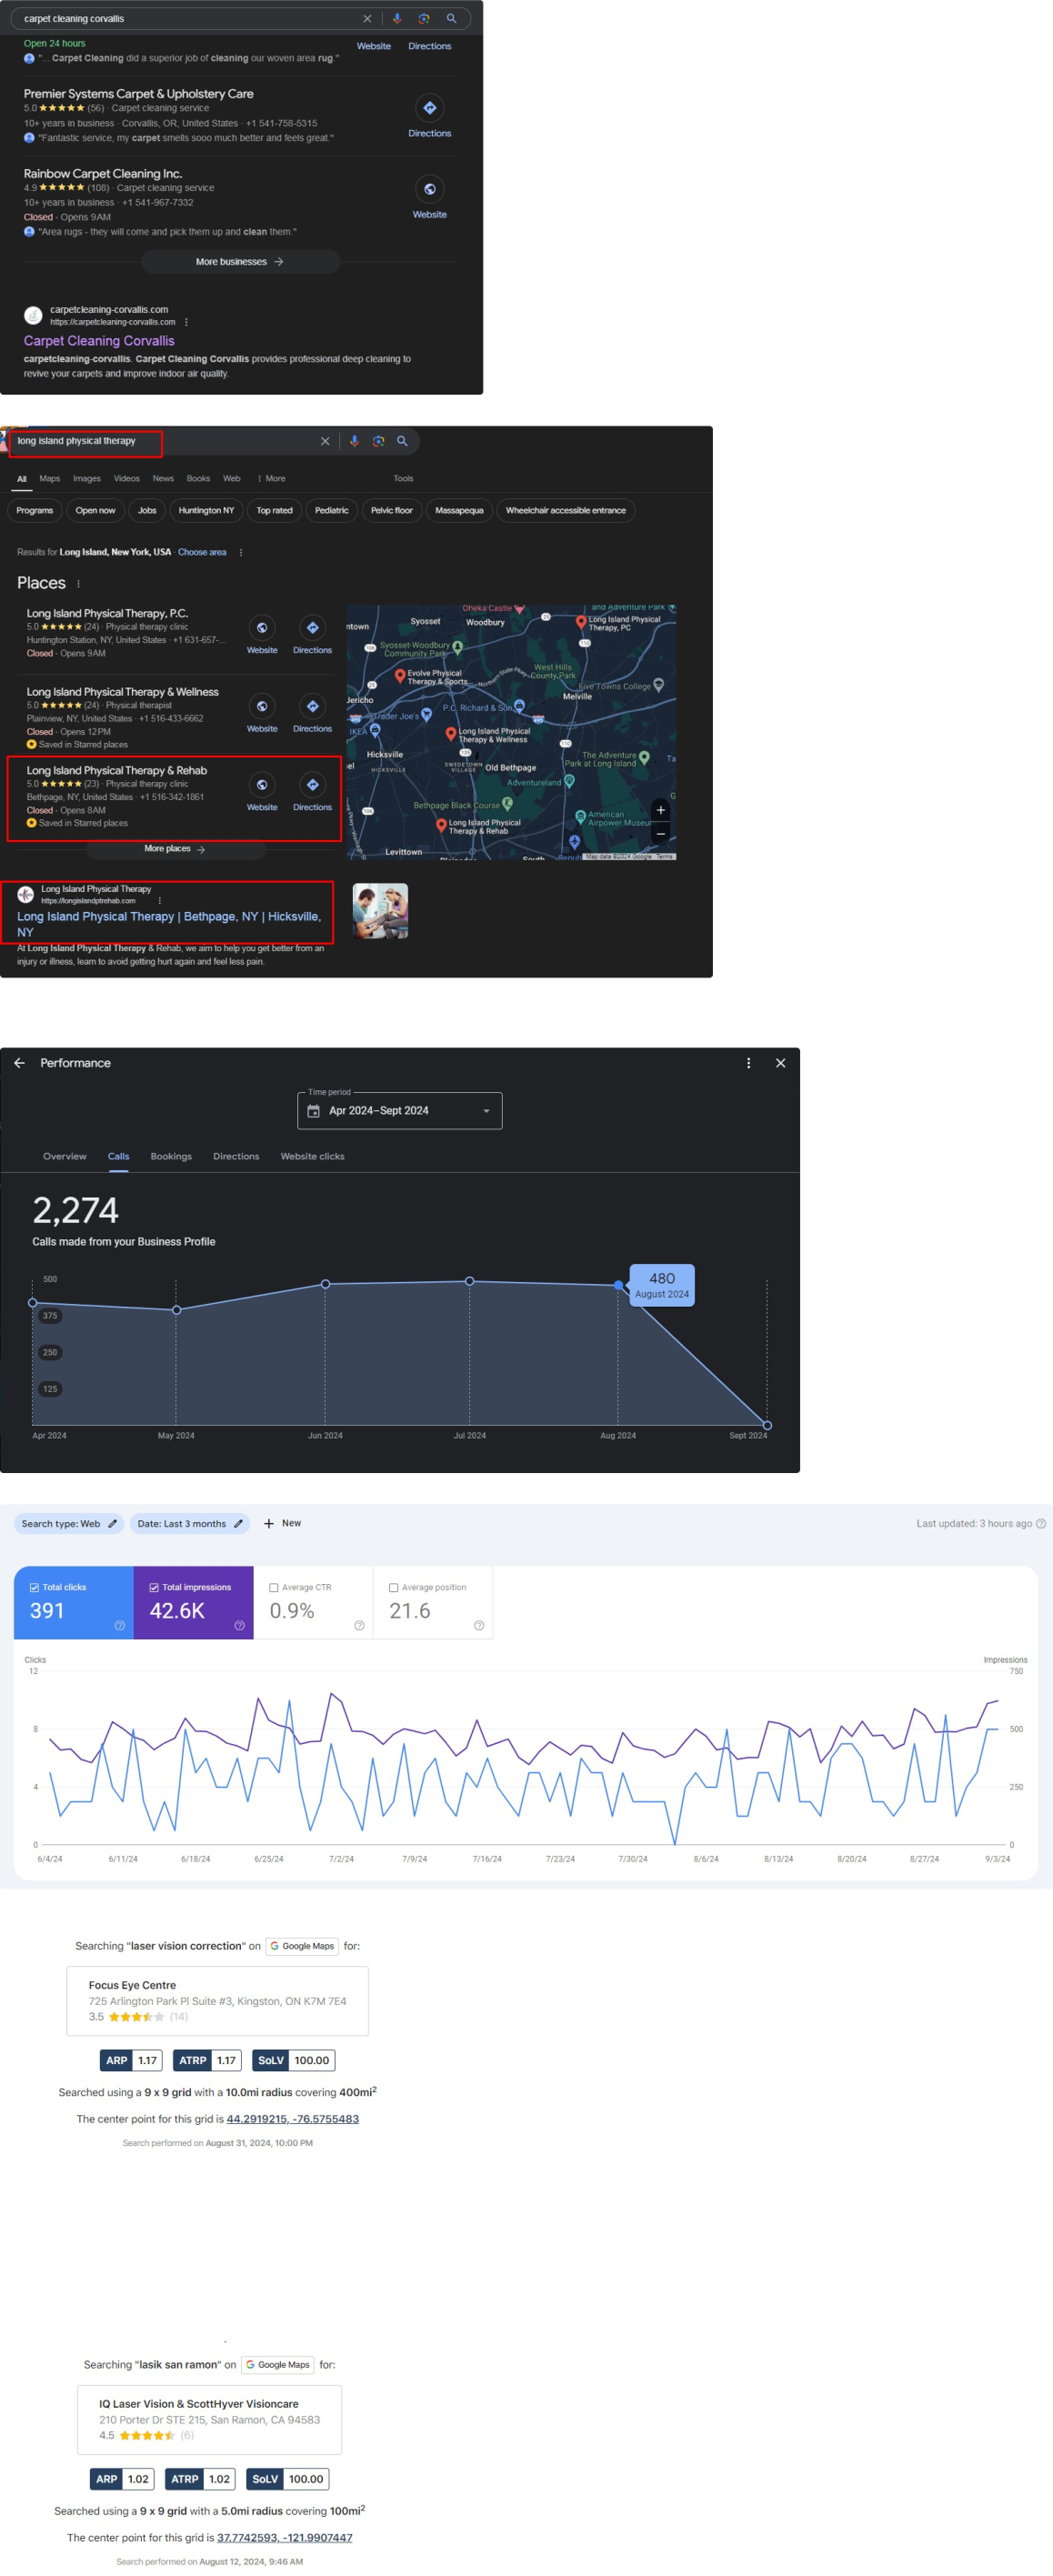Switch to the Maps search tab
This screenshot has width=1053, height=2576.
[x=50, y=479]
